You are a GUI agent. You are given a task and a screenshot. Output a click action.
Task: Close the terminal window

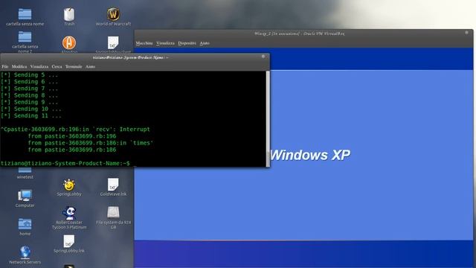coord(263,57)
